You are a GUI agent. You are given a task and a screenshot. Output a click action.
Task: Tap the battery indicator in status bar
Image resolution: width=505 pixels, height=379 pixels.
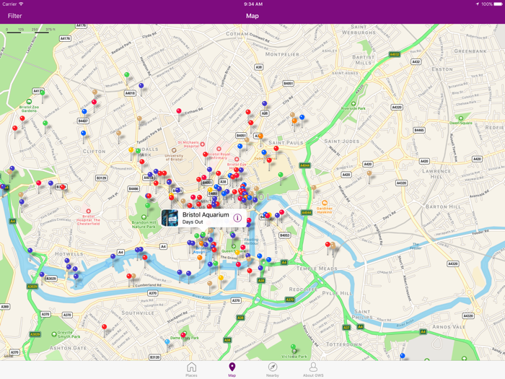click(499, 4)
